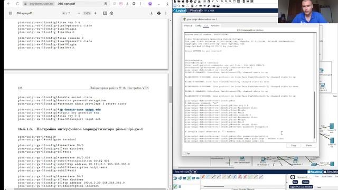Print the PDF document
The image size is (338, 190).
[159, 13]
